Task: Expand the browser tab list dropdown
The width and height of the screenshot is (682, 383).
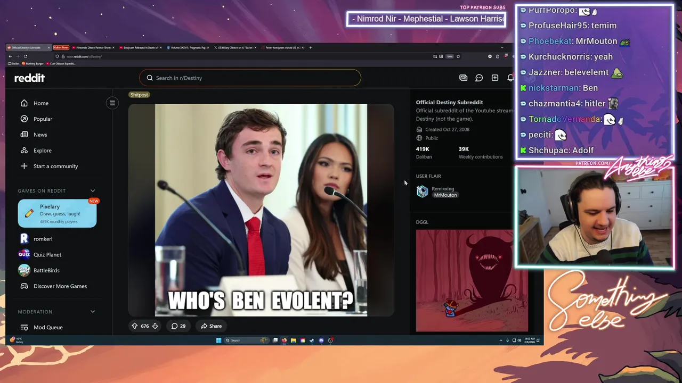Action: pyautogui.click(x=501, y=47)
